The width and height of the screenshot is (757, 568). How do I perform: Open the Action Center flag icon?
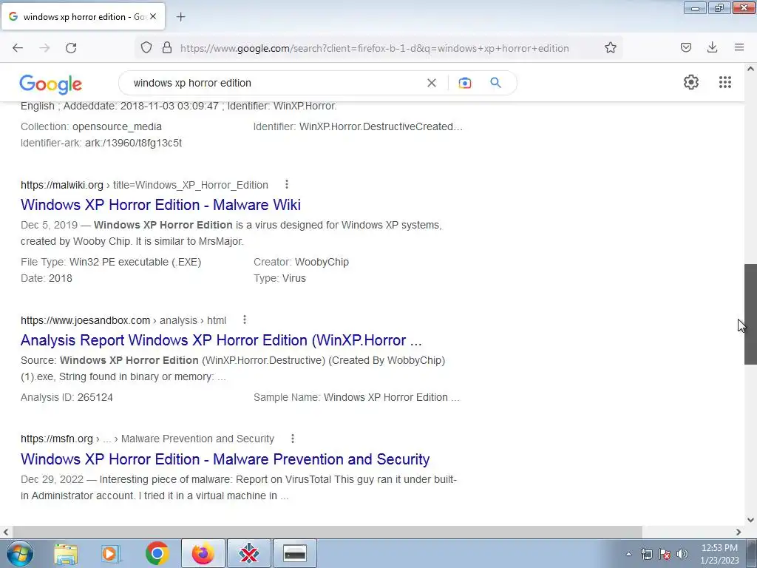(665, 554)
